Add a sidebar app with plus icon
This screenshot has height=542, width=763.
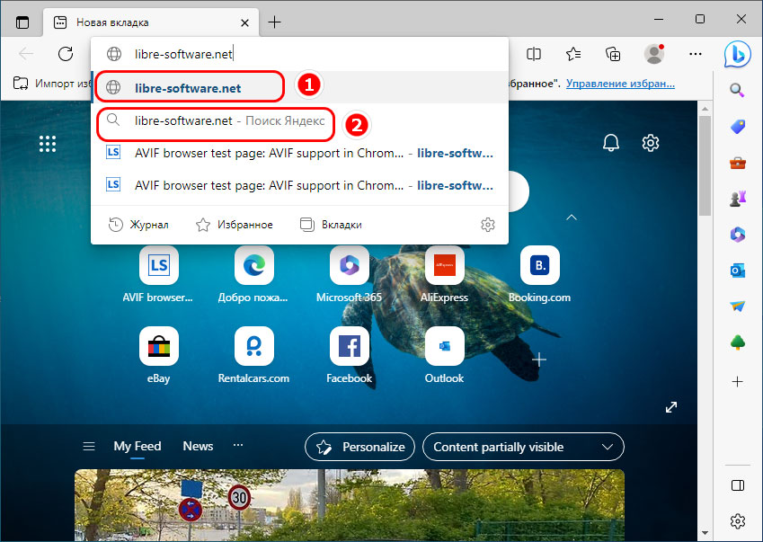click(x=737, y=381)
